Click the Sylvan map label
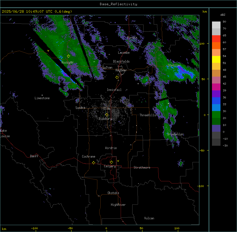Screen dimensions: 237x232 [x=107, y=68]
